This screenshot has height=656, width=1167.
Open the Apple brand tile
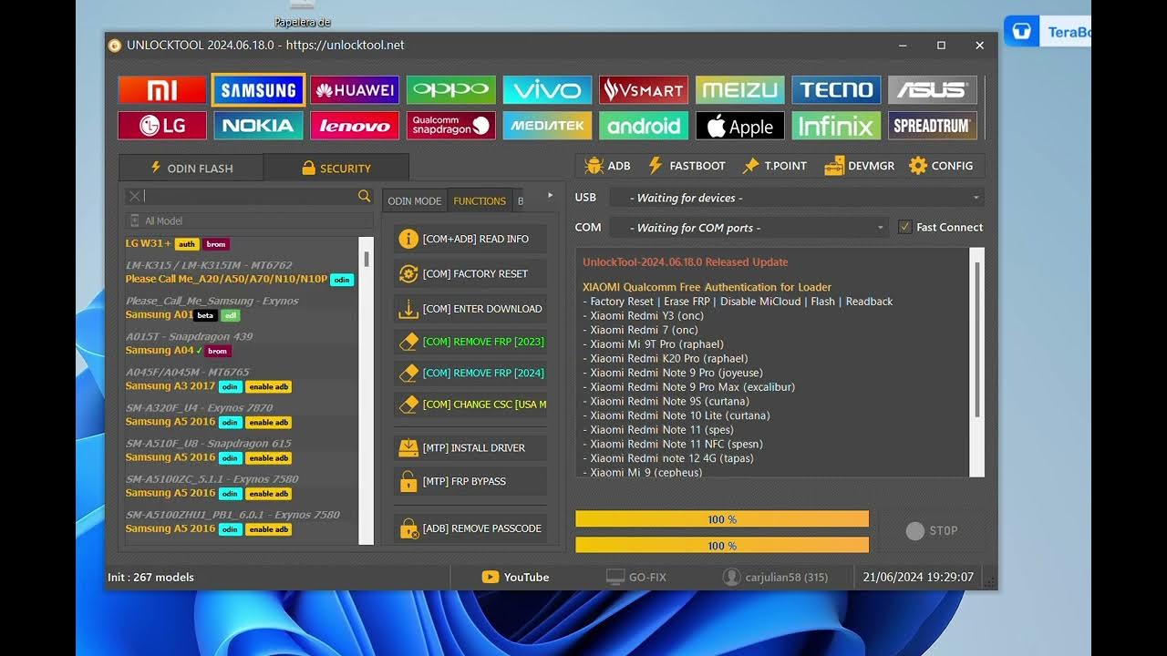pos(739,126)
